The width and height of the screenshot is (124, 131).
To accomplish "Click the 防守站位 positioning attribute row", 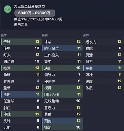I will coord(62,48).
